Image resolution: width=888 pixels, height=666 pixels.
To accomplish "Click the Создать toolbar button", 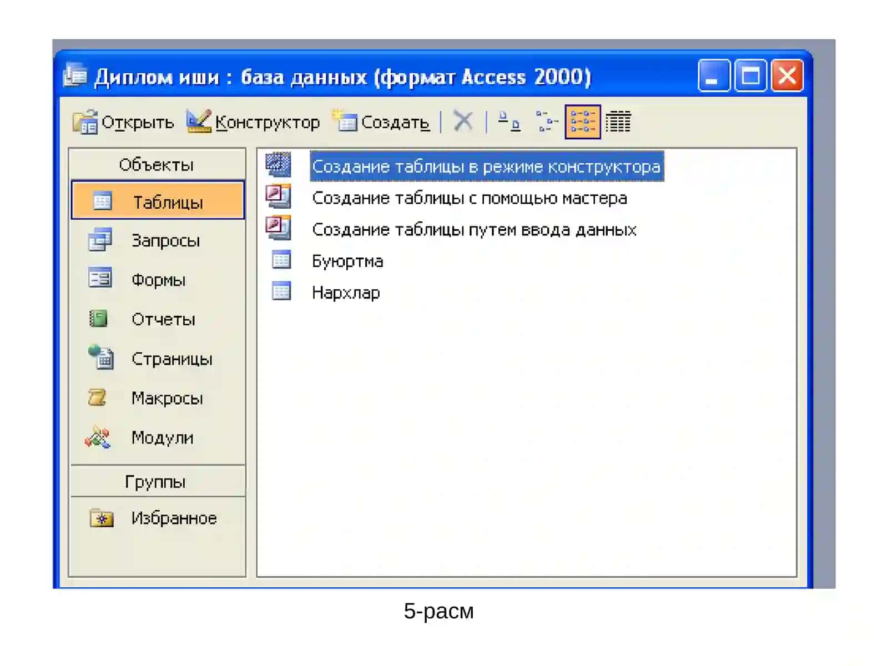I will [x=381, y=122].
